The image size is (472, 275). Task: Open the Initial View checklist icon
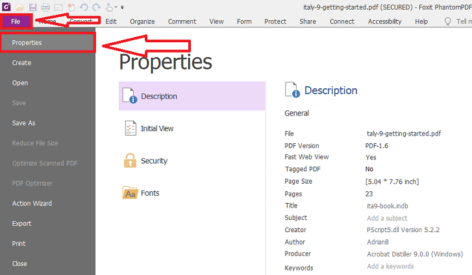130,128
